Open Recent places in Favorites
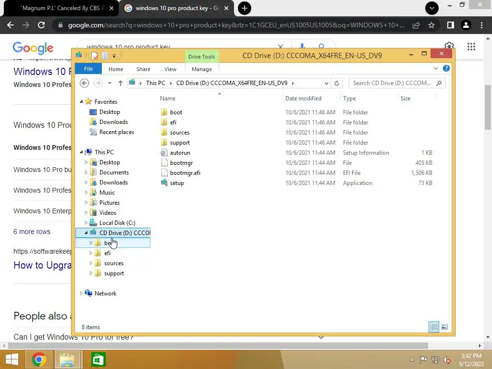492x369 pixels. tap(117, 132)
